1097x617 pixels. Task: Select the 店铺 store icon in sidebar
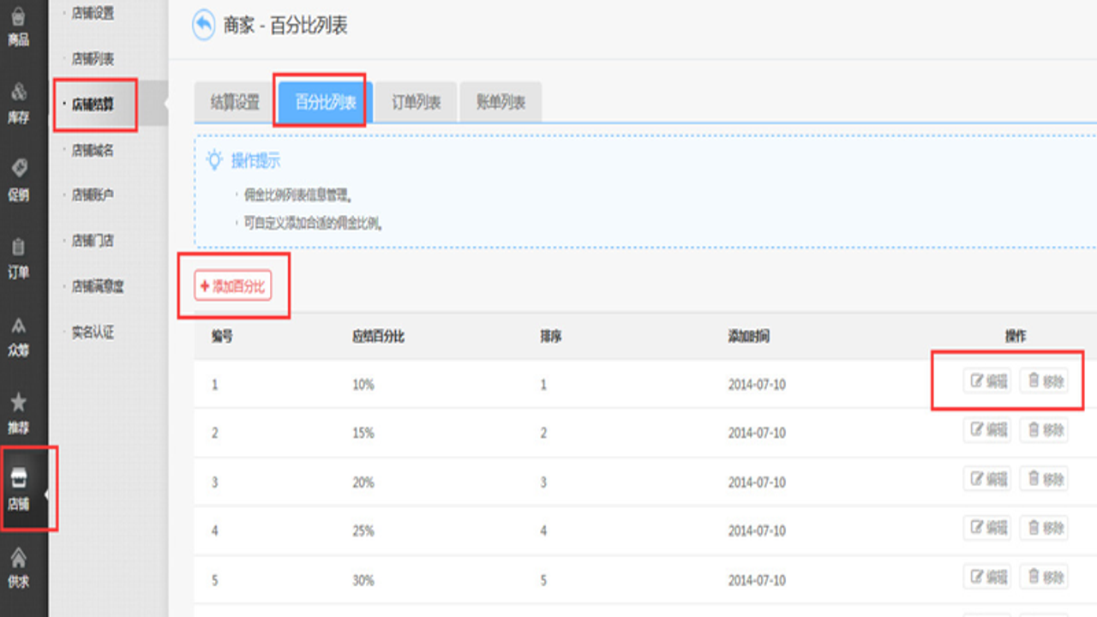(19, 489)
